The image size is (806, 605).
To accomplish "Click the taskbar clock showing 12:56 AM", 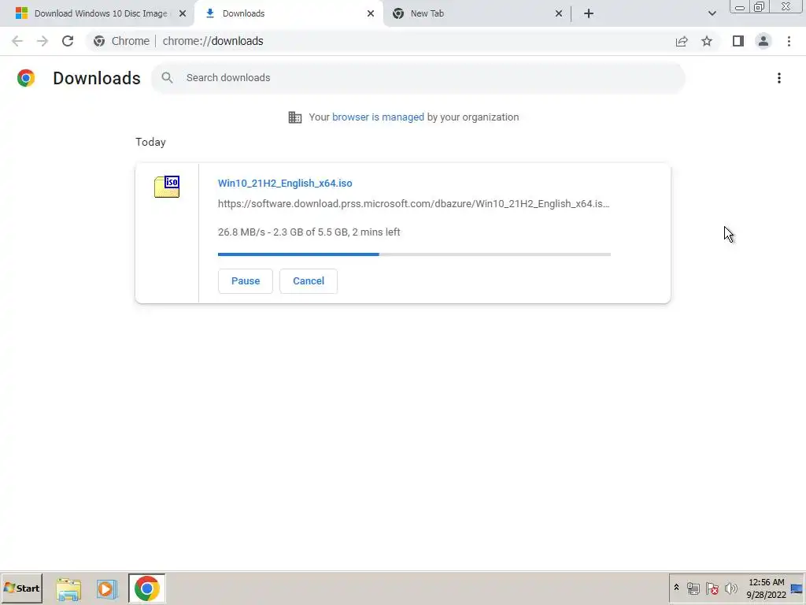I will (766, 588).
